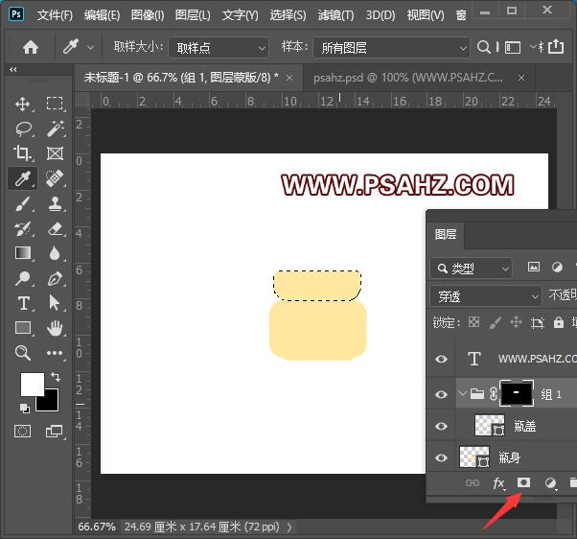The width and height of the screenshot is (577, 539).
Task: Open the 取样大小 dropdown
Action: coord(219,48)
